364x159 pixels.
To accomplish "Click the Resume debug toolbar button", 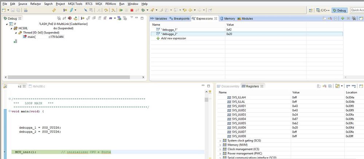I will click(121, 10).
